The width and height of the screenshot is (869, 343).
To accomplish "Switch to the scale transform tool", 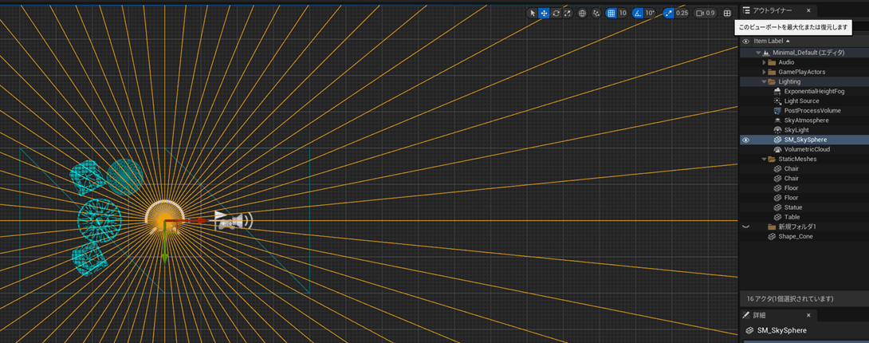I will click(x=567, y=14).
